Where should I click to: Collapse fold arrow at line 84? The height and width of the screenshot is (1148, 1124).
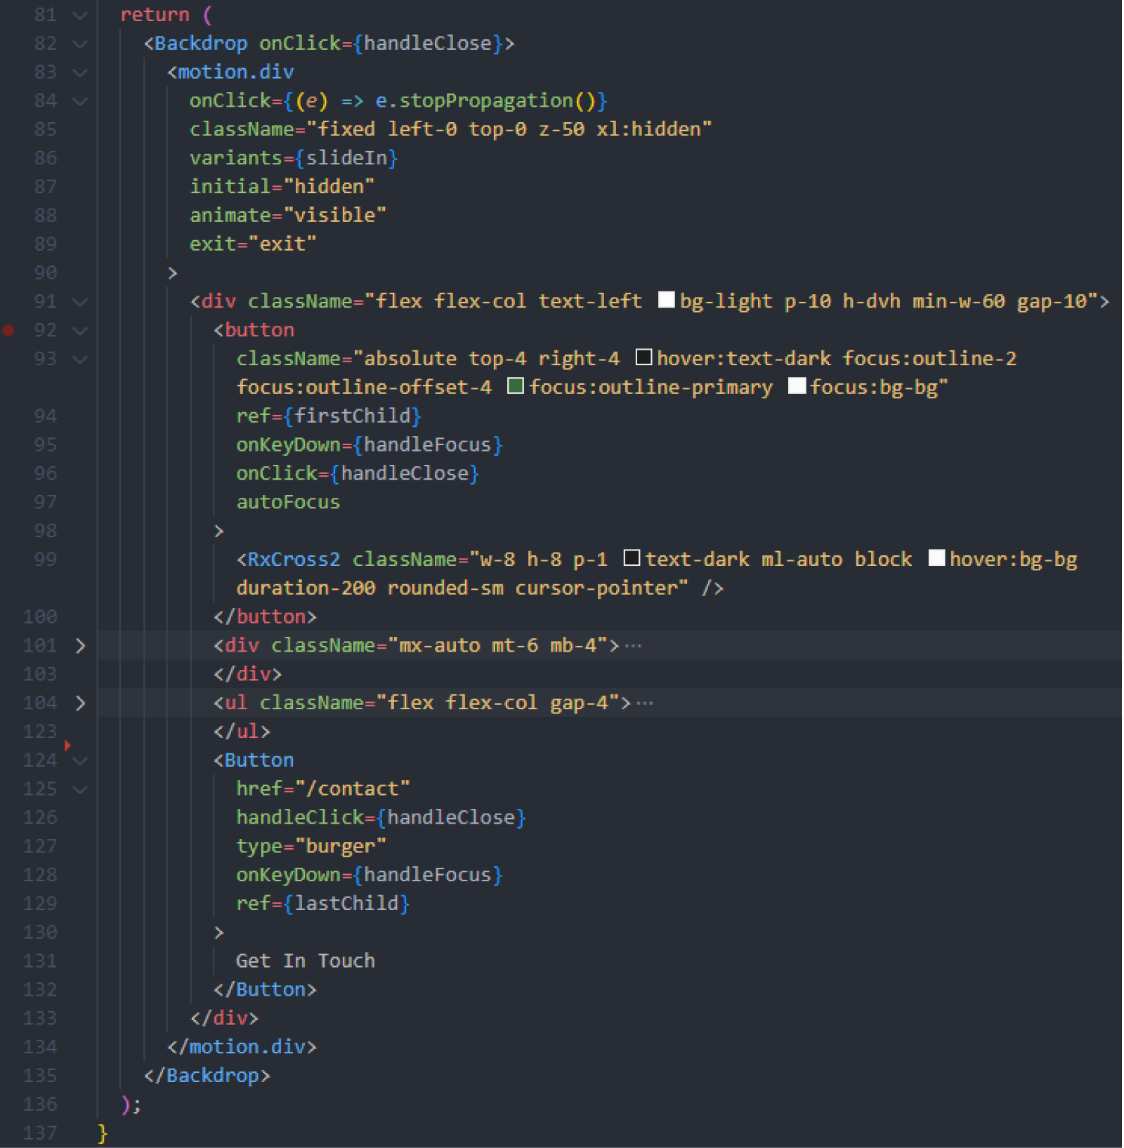pos(81,101)
